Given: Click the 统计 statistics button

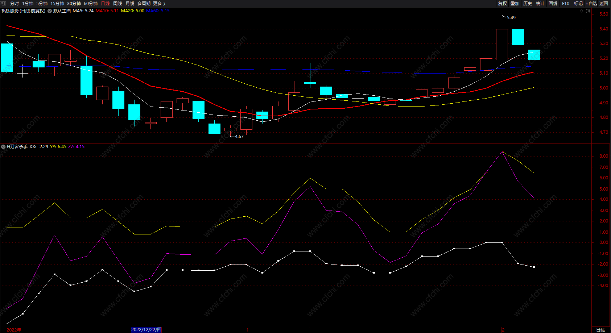Looking at the screenshot, I should tap(540, 3).
